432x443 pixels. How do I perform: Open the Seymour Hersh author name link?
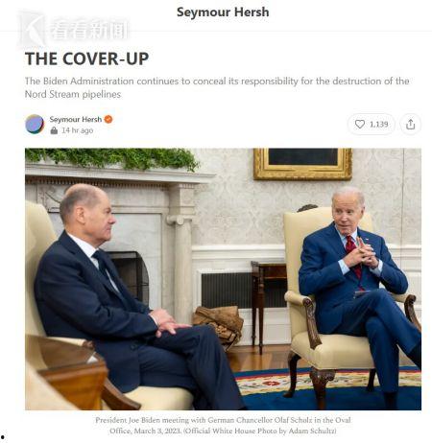[x=76, y=119]
